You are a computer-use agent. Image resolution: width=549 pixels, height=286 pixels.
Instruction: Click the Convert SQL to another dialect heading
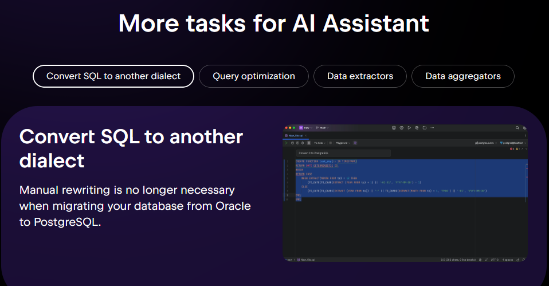coord(131,148)
